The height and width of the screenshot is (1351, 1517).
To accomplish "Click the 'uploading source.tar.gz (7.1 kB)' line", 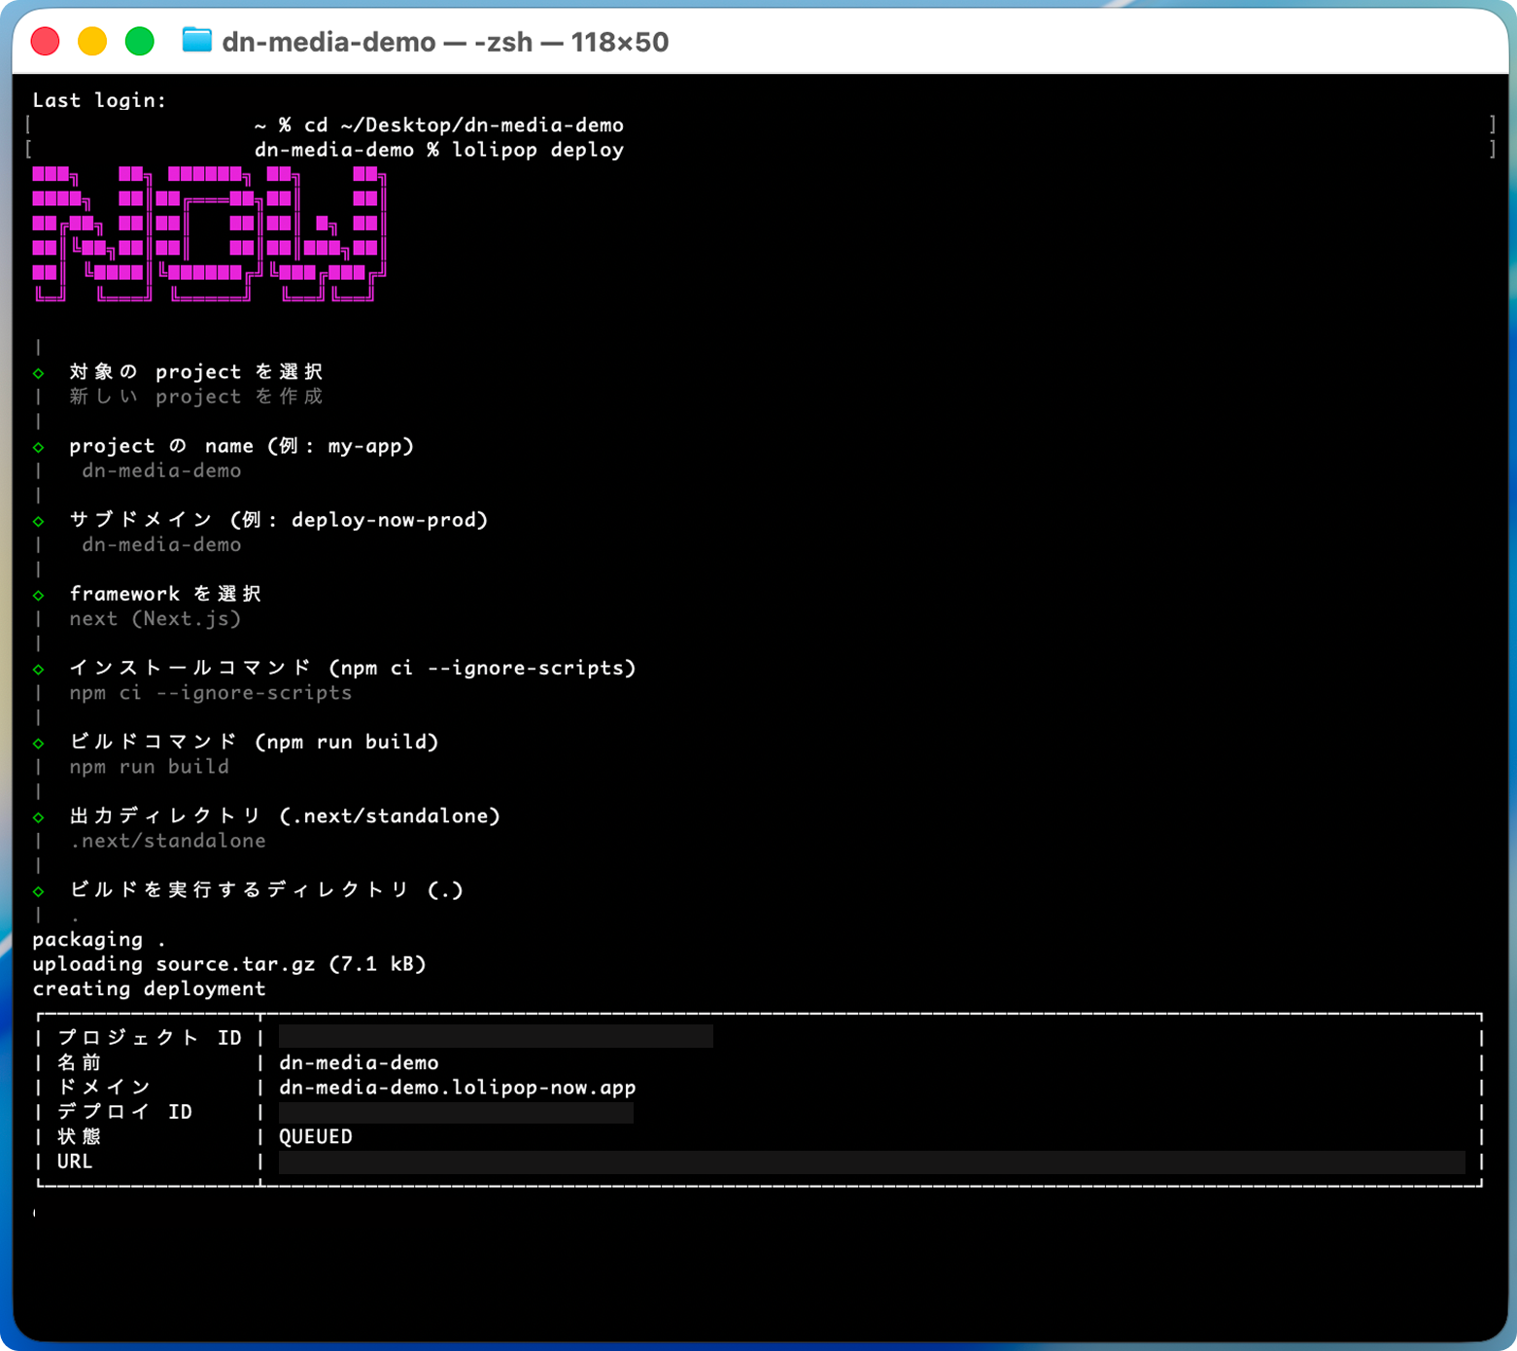I will [229, 964].
